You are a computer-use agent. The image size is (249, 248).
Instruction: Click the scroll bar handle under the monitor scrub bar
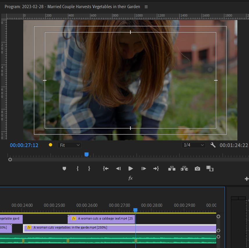coord(10,160)
